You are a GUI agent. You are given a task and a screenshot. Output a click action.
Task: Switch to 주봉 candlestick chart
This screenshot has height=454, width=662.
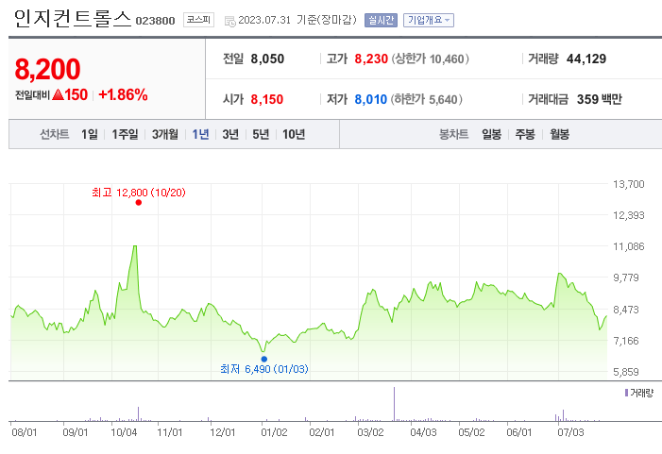tap(525, 134)
